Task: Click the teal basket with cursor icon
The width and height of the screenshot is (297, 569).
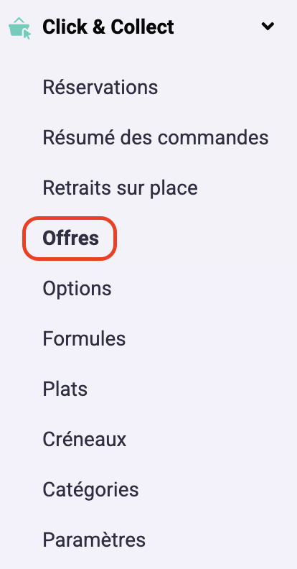Action: tap(19, 28)
